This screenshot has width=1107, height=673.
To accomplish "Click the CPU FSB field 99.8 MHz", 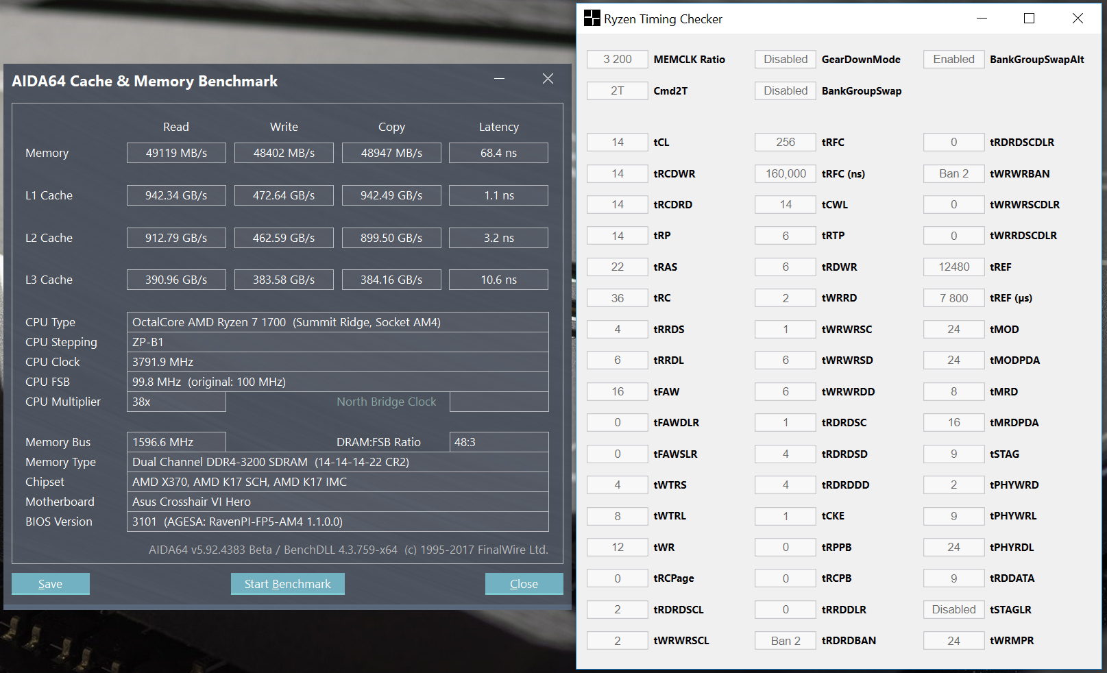I will coord(338,382).
